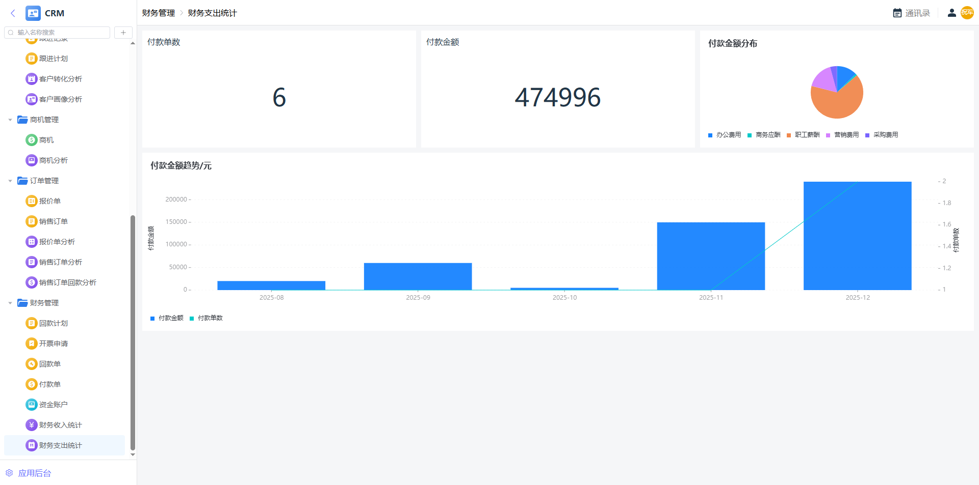The width and height of the screenshot is (979, 485).
Task: Toggle 职工薪酬 in pie chart legend
Action: 803,135
